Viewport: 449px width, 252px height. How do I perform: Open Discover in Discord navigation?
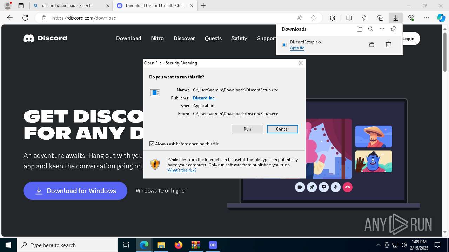184,38
